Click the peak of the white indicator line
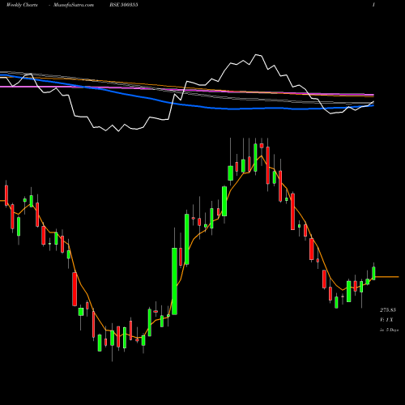Viewport: 405px width, 405px height. click(256, 55)
